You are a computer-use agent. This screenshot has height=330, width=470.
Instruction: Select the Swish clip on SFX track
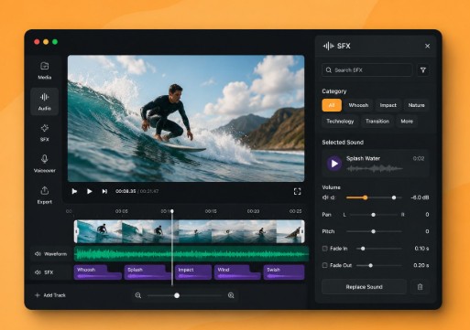tap(284, 272)
